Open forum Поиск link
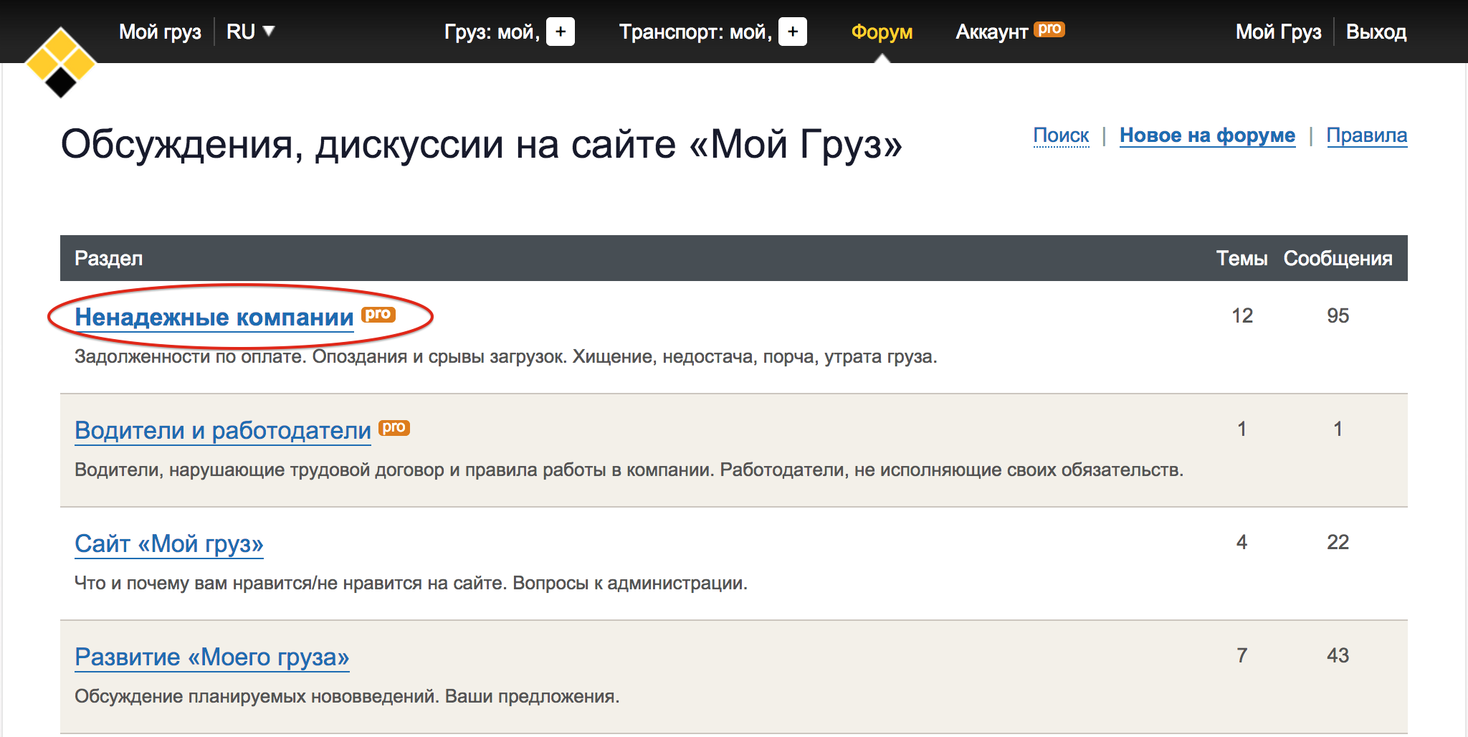 (x=1061, y=135)
